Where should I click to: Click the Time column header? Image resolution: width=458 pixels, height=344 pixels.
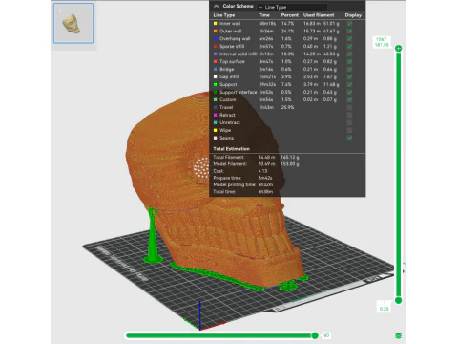(264, 15)
